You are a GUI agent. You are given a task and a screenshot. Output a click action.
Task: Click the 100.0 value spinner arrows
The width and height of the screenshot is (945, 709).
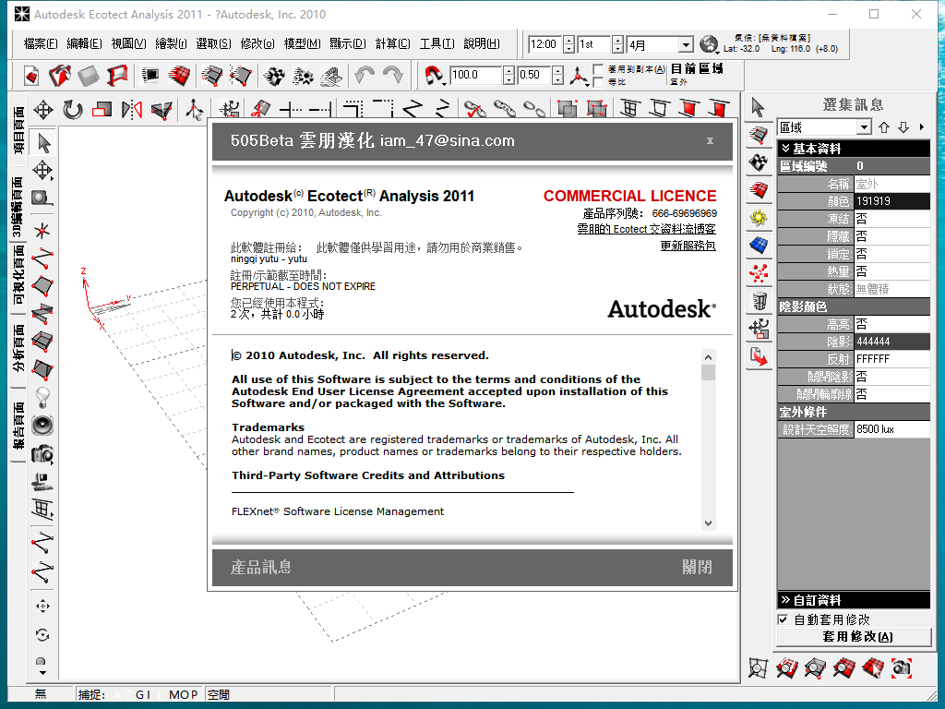pyautogui.click(x=509, y=75)
